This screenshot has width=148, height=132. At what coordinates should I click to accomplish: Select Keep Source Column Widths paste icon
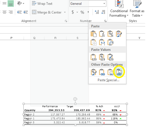[x=102, y=42]
